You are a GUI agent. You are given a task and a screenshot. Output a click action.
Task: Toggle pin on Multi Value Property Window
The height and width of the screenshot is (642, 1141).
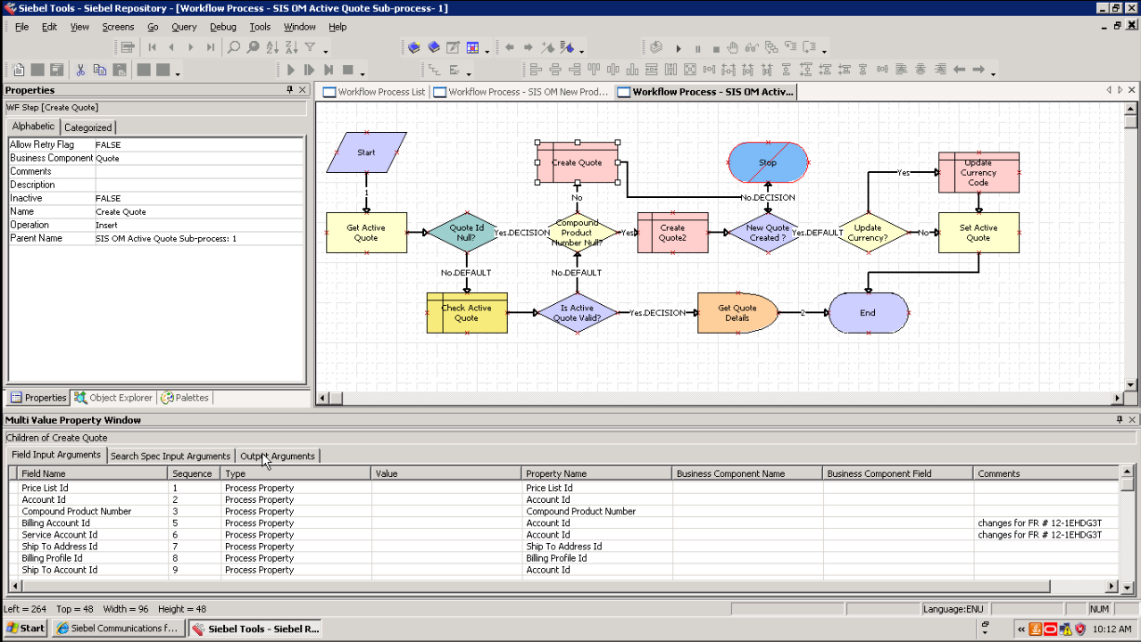(1120, 420)
